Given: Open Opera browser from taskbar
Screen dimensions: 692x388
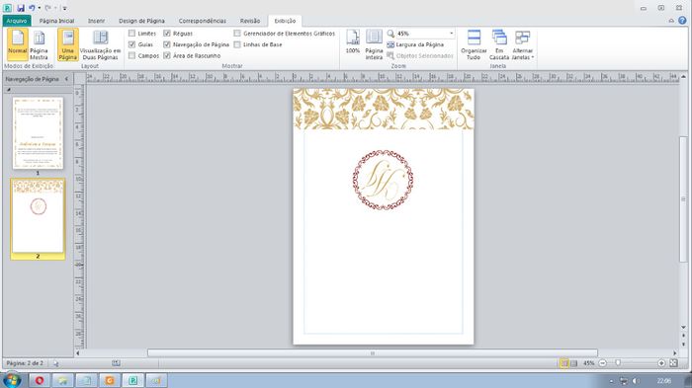Looking at the screenshot, I should (40, 380).
